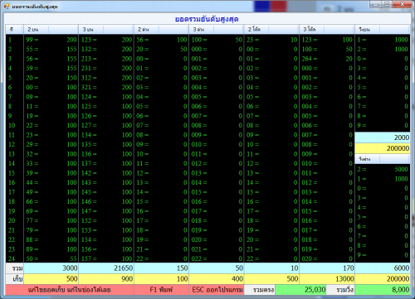Select entry 264 = 20 in 3 โต๊ด
Image resolution: width=415 pixels, height=299 pixels.
[x=327, y=59]
